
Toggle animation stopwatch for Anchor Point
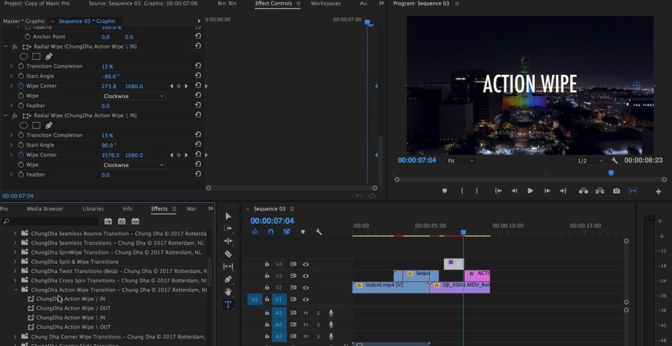(28, 37)
